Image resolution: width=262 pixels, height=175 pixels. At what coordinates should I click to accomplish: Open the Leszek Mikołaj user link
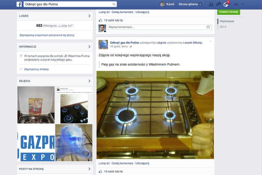click(193, 43)
